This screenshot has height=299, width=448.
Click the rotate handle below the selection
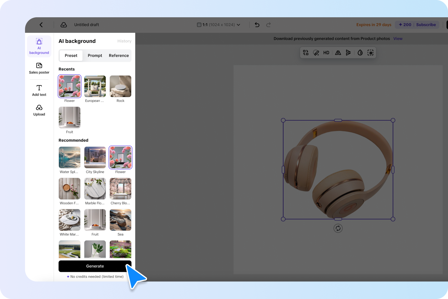pos(338,228)
